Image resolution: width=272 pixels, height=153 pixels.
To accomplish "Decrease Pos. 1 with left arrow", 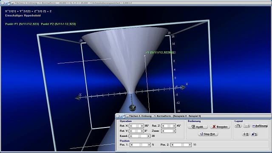I will 132,144.
